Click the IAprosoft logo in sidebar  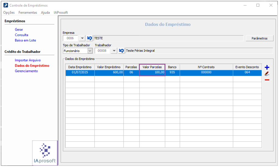click(45, 153)
